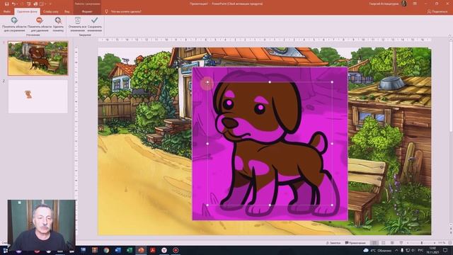Toggle Comments pane in status bar

coord(355,243)
